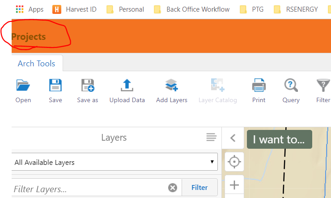Screen dimensions: 331x198
Task: Click the Layer Catalog puzzle icon
Action: pos(218,85)
